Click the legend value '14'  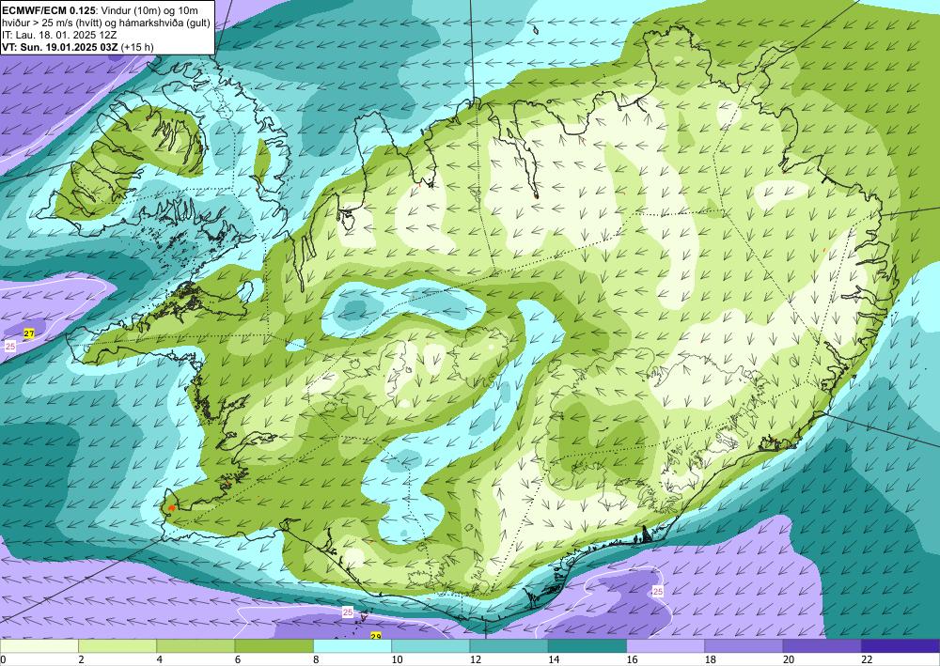[x=554, y=659]
